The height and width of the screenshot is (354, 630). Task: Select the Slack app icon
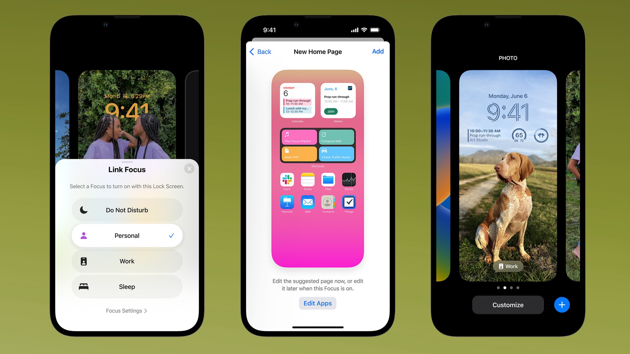[287, 179]
